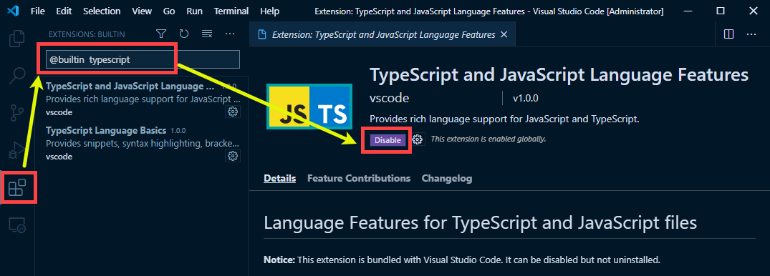Split the editor to the right
The image size is (770, 276).
coord(728,34)
